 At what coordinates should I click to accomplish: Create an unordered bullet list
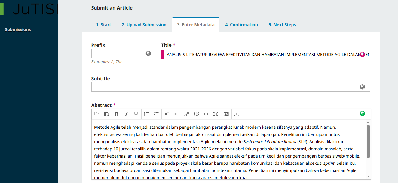click(146, 114)
